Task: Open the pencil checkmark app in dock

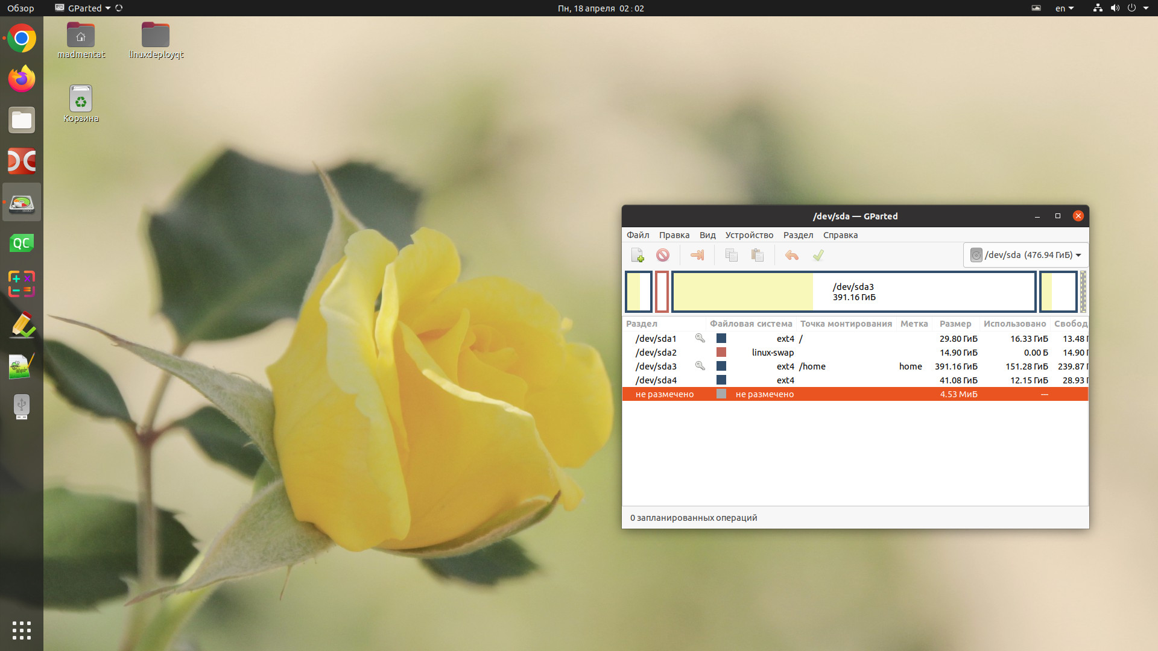Action: click(x=22, y=325)
